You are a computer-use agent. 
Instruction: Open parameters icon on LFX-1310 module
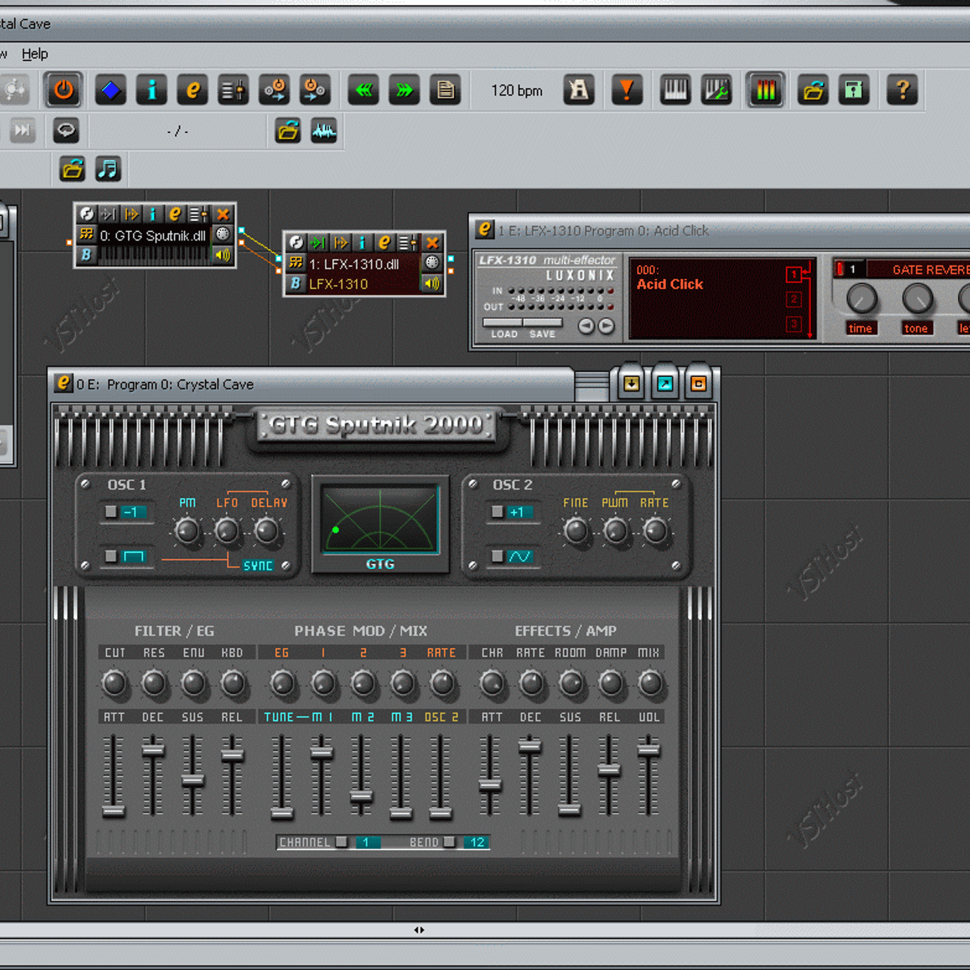[407, 243]
